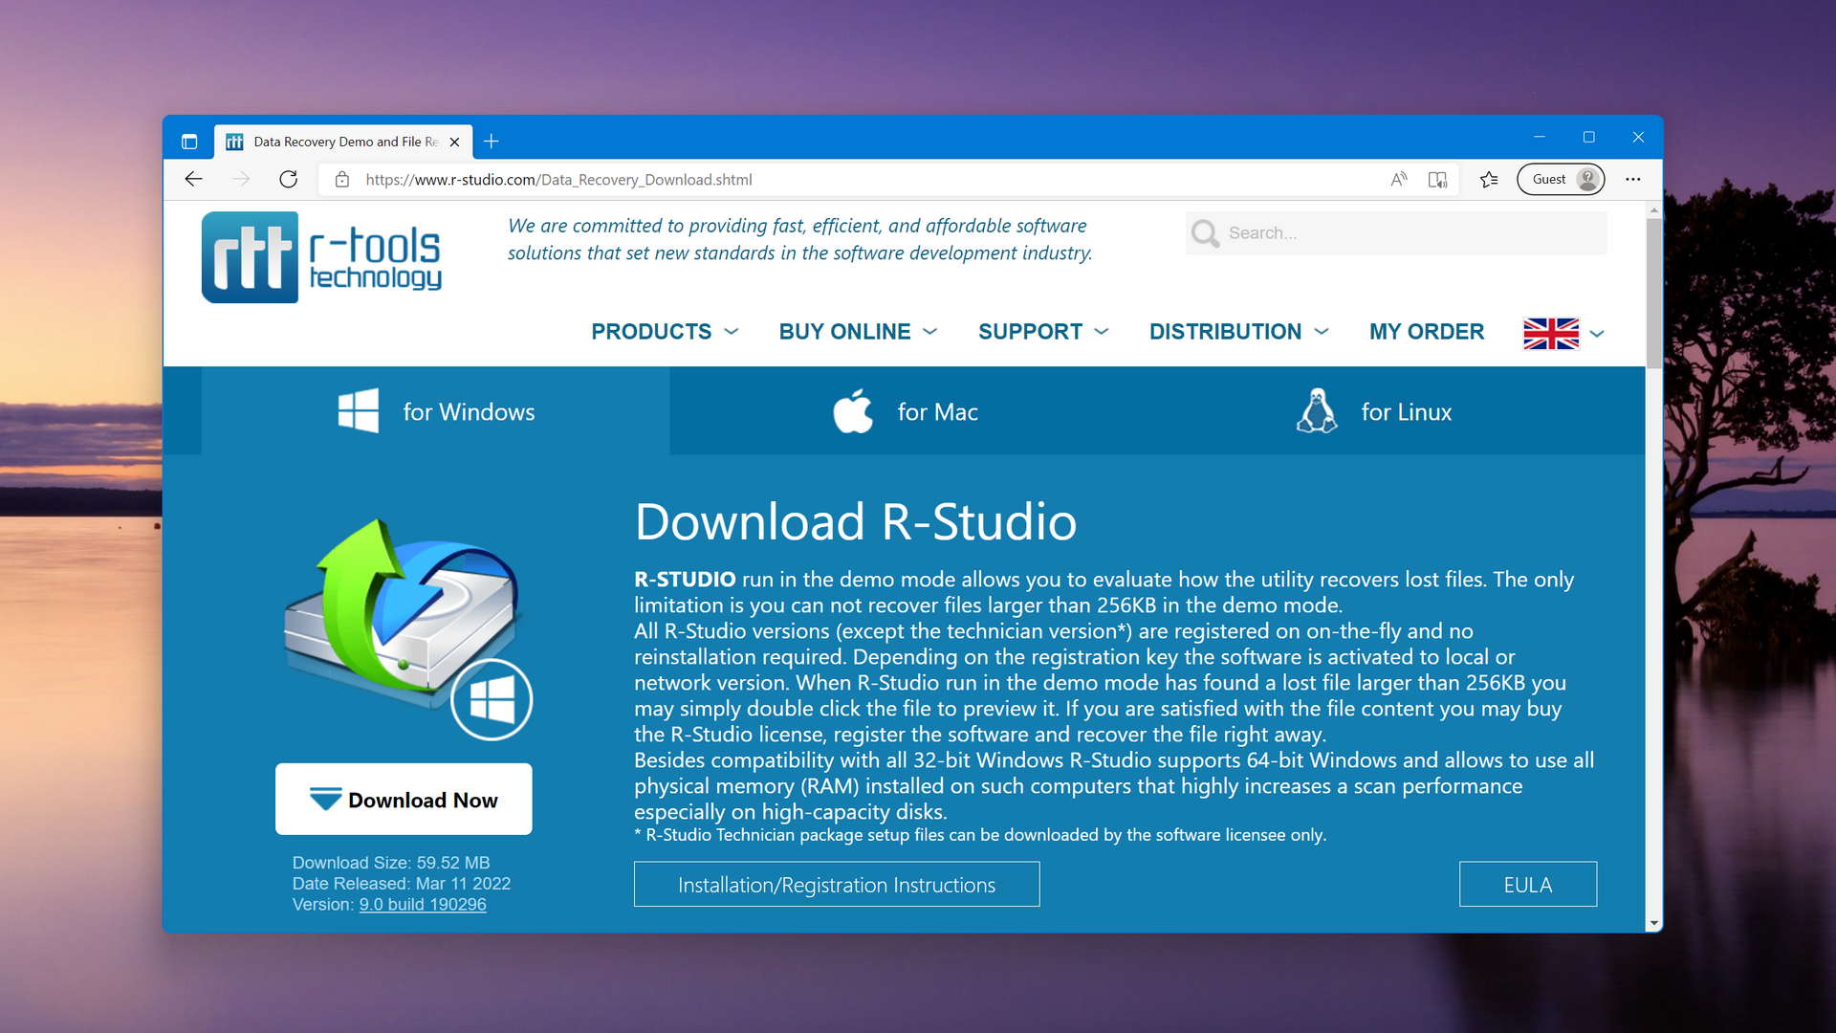
Task: Select the for Windows tab
Action: click(435, 411)
